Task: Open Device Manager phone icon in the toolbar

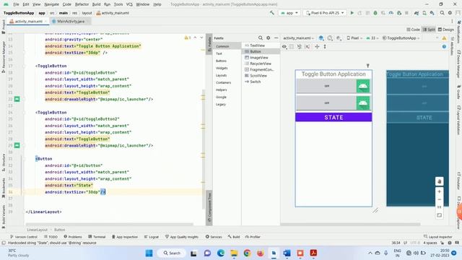Action: (x=424, y=13)
